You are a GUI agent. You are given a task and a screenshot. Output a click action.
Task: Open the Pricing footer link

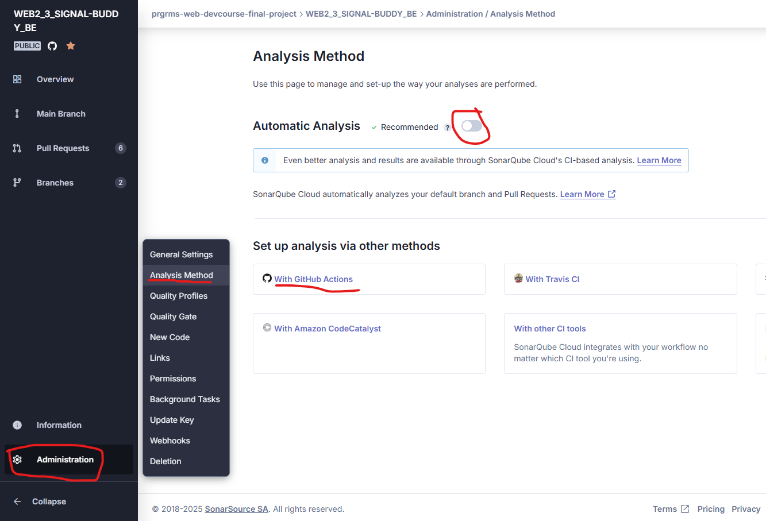coord(711,509)
